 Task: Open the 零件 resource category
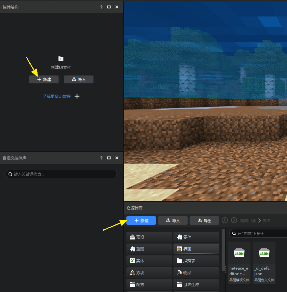pos(196,237)
